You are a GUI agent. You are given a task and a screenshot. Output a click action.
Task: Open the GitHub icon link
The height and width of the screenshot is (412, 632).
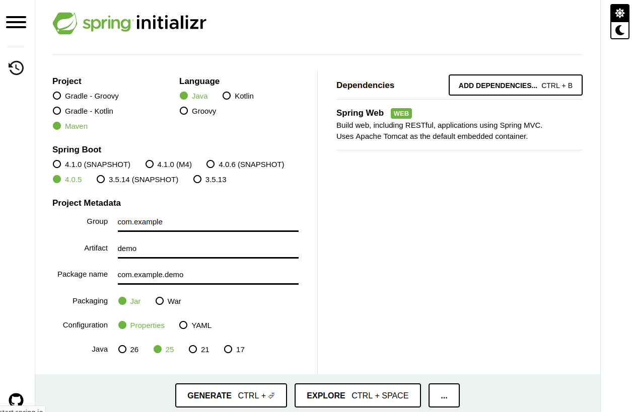pos(16,400)
